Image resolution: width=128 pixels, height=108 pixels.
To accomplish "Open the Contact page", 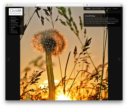I will (x=115, y=8).
